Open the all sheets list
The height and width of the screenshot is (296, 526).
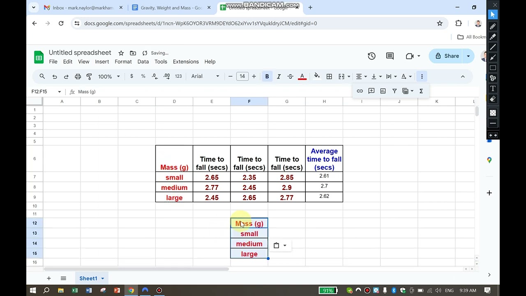[x=63, y=278]
